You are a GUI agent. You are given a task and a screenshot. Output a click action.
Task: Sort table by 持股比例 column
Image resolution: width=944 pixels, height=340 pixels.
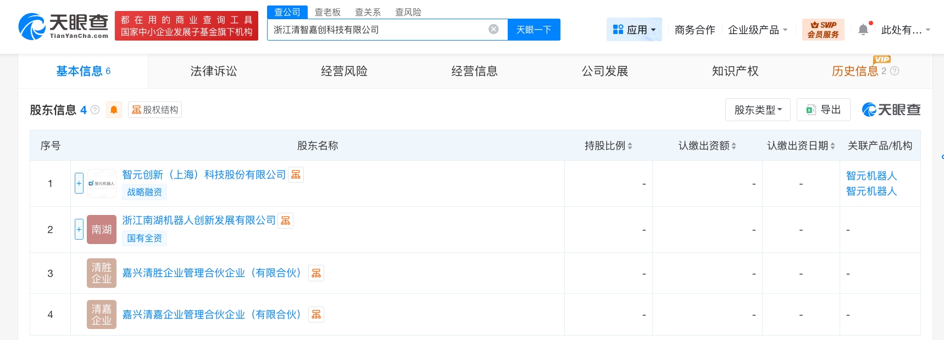608,146
